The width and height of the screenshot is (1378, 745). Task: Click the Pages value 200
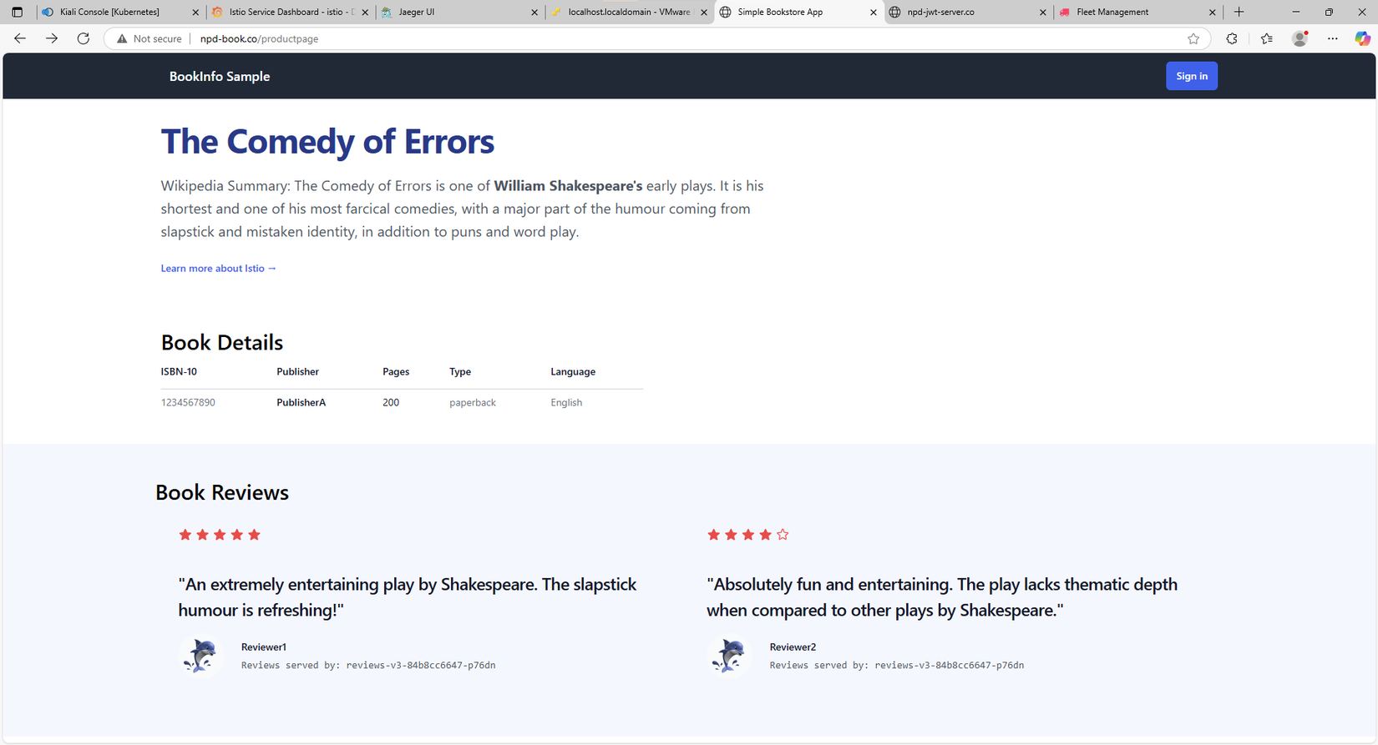(x=391, y=403)
